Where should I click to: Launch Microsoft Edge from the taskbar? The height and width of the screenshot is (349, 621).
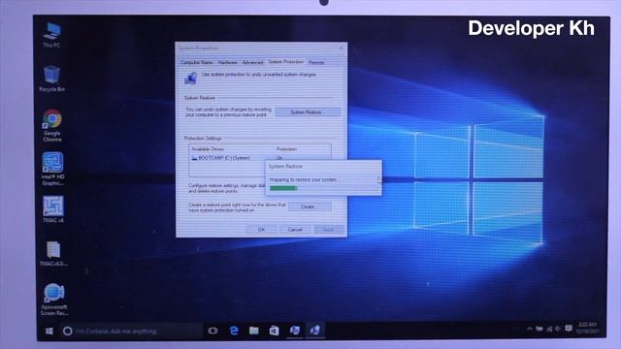(234, 331)
